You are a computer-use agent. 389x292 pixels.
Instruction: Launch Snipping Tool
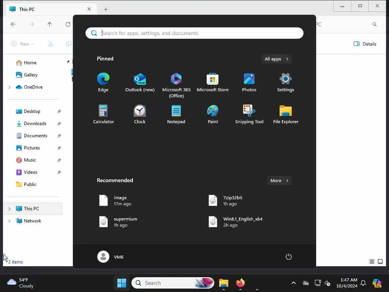(x=249, y=114)
